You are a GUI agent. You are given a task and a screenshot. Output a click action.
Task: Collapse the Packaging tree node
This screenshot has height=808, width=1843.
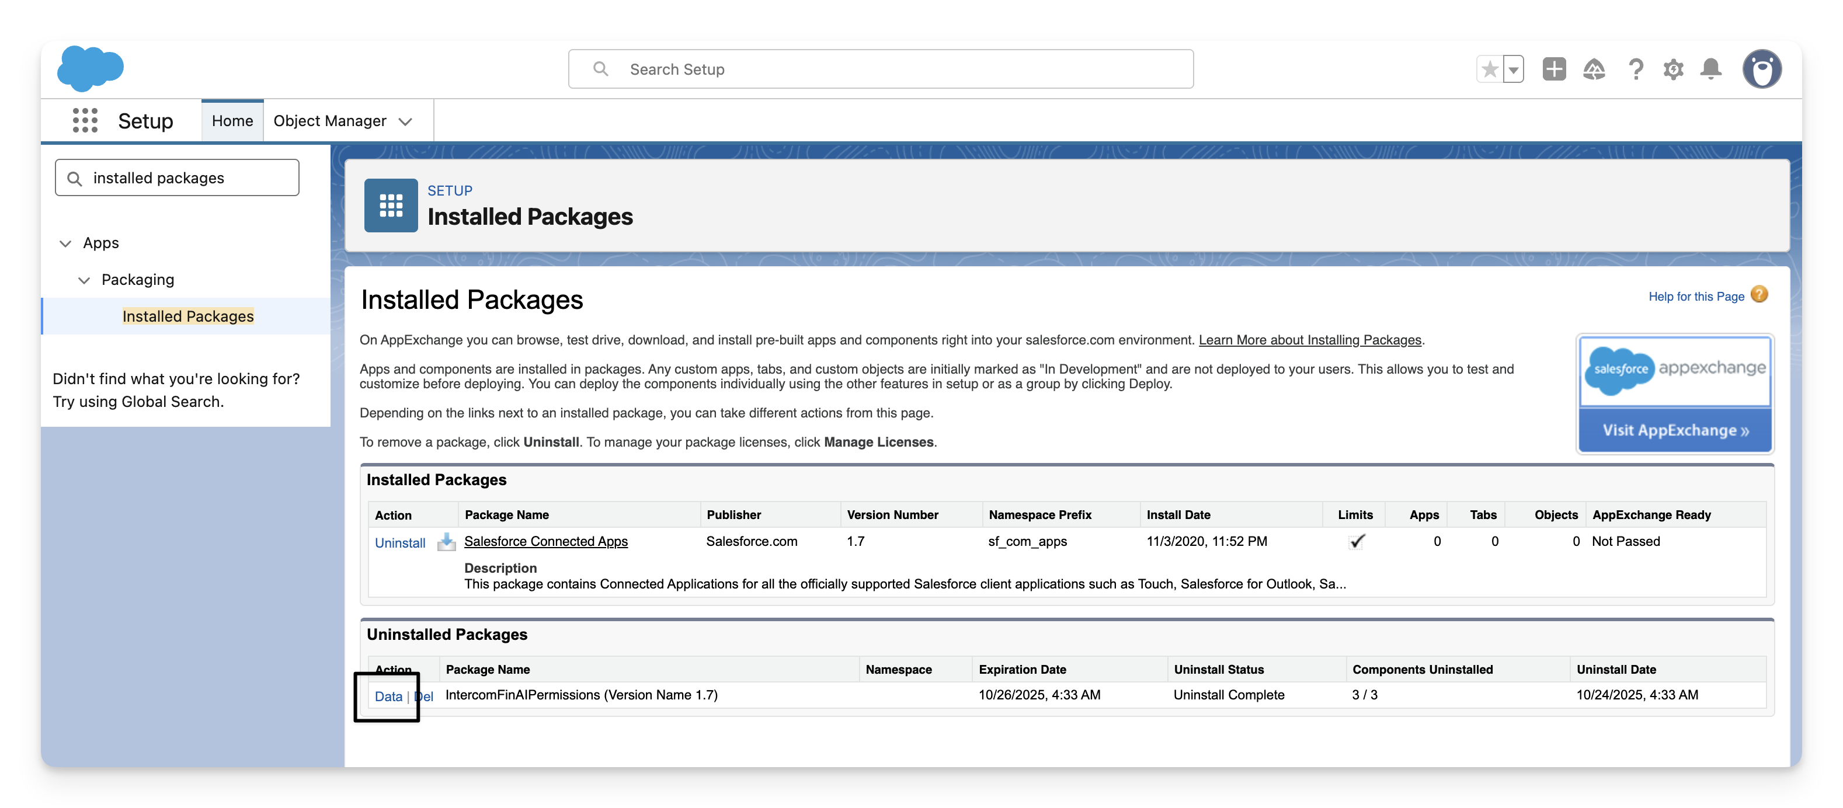point(85,280)
